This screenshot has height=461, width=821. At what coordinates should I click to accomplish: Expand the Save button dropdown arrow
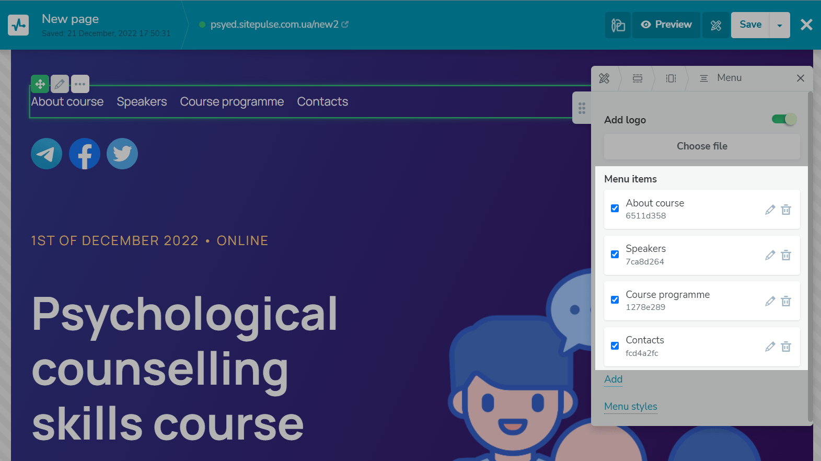pyautogui.click(x=780, y=25)
